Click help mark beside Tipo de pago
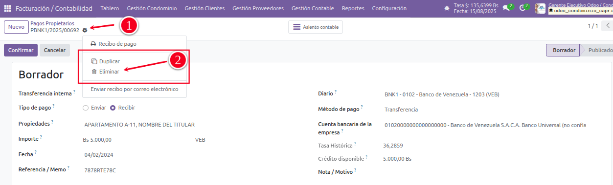613x185 pixels. pyautogui.click(x=54, y=106)
